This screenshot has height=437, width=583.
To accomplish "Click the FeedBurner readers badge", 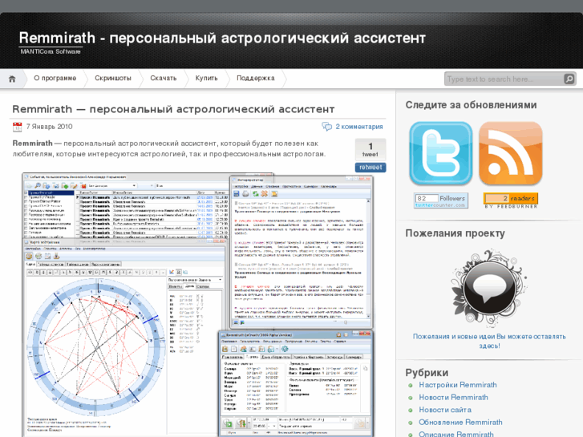I will [511, 200].
